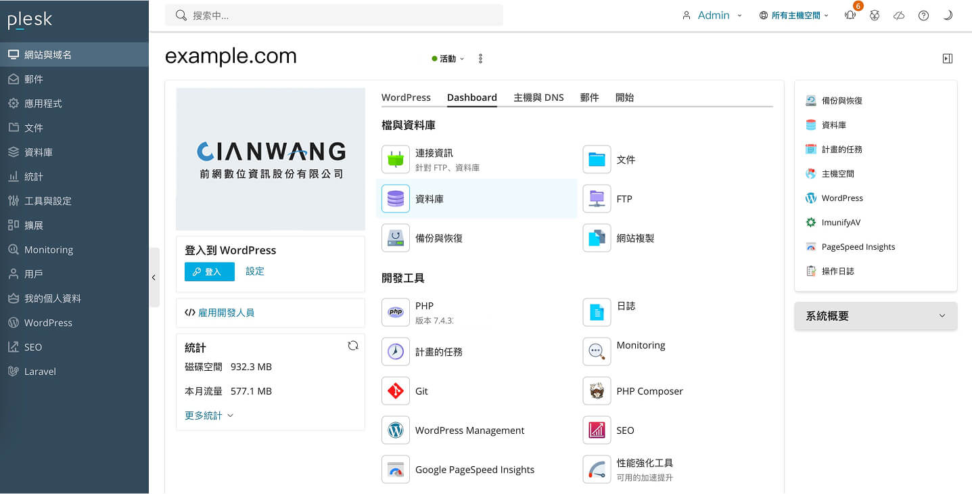This screenshot has height=494, width=972.
Task: Open the help question mark icon
Action: 923,16
